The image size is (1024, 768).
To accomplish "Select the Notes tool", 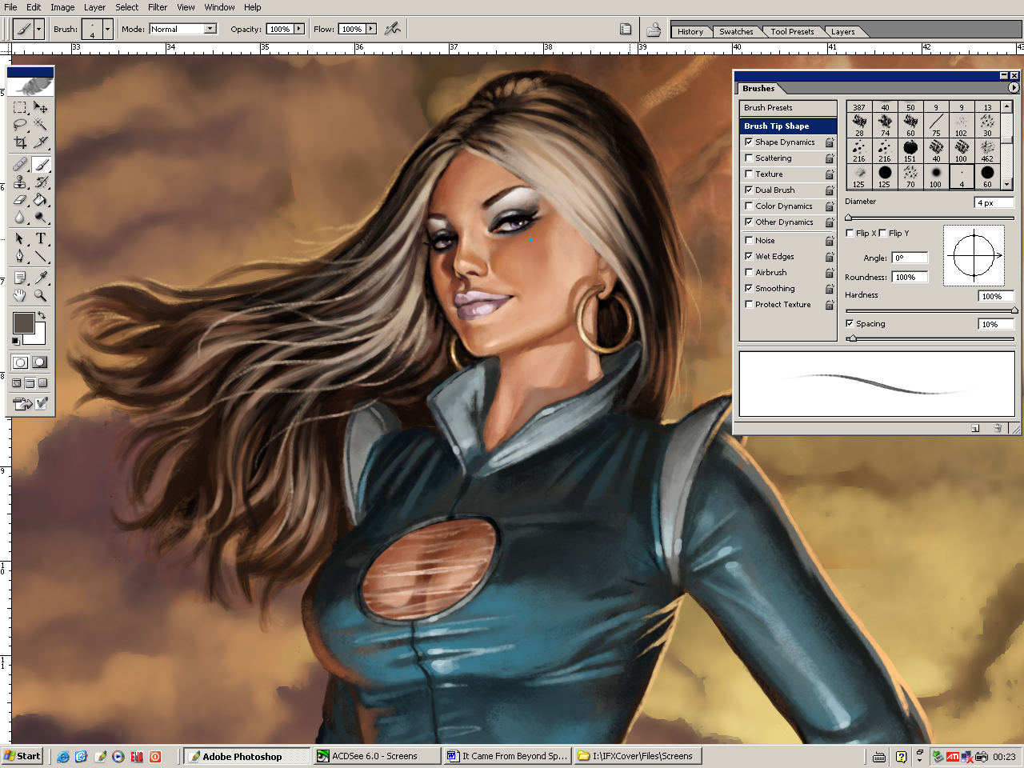I will [20, 278].
